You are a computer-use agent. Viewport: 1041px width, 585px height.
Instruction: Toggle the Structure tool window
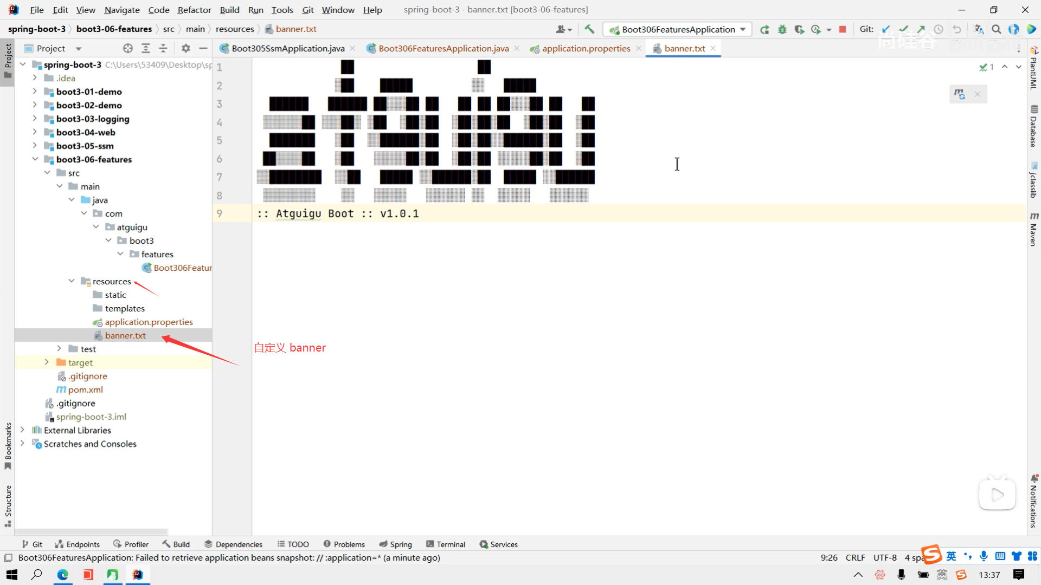pos(8,505)
